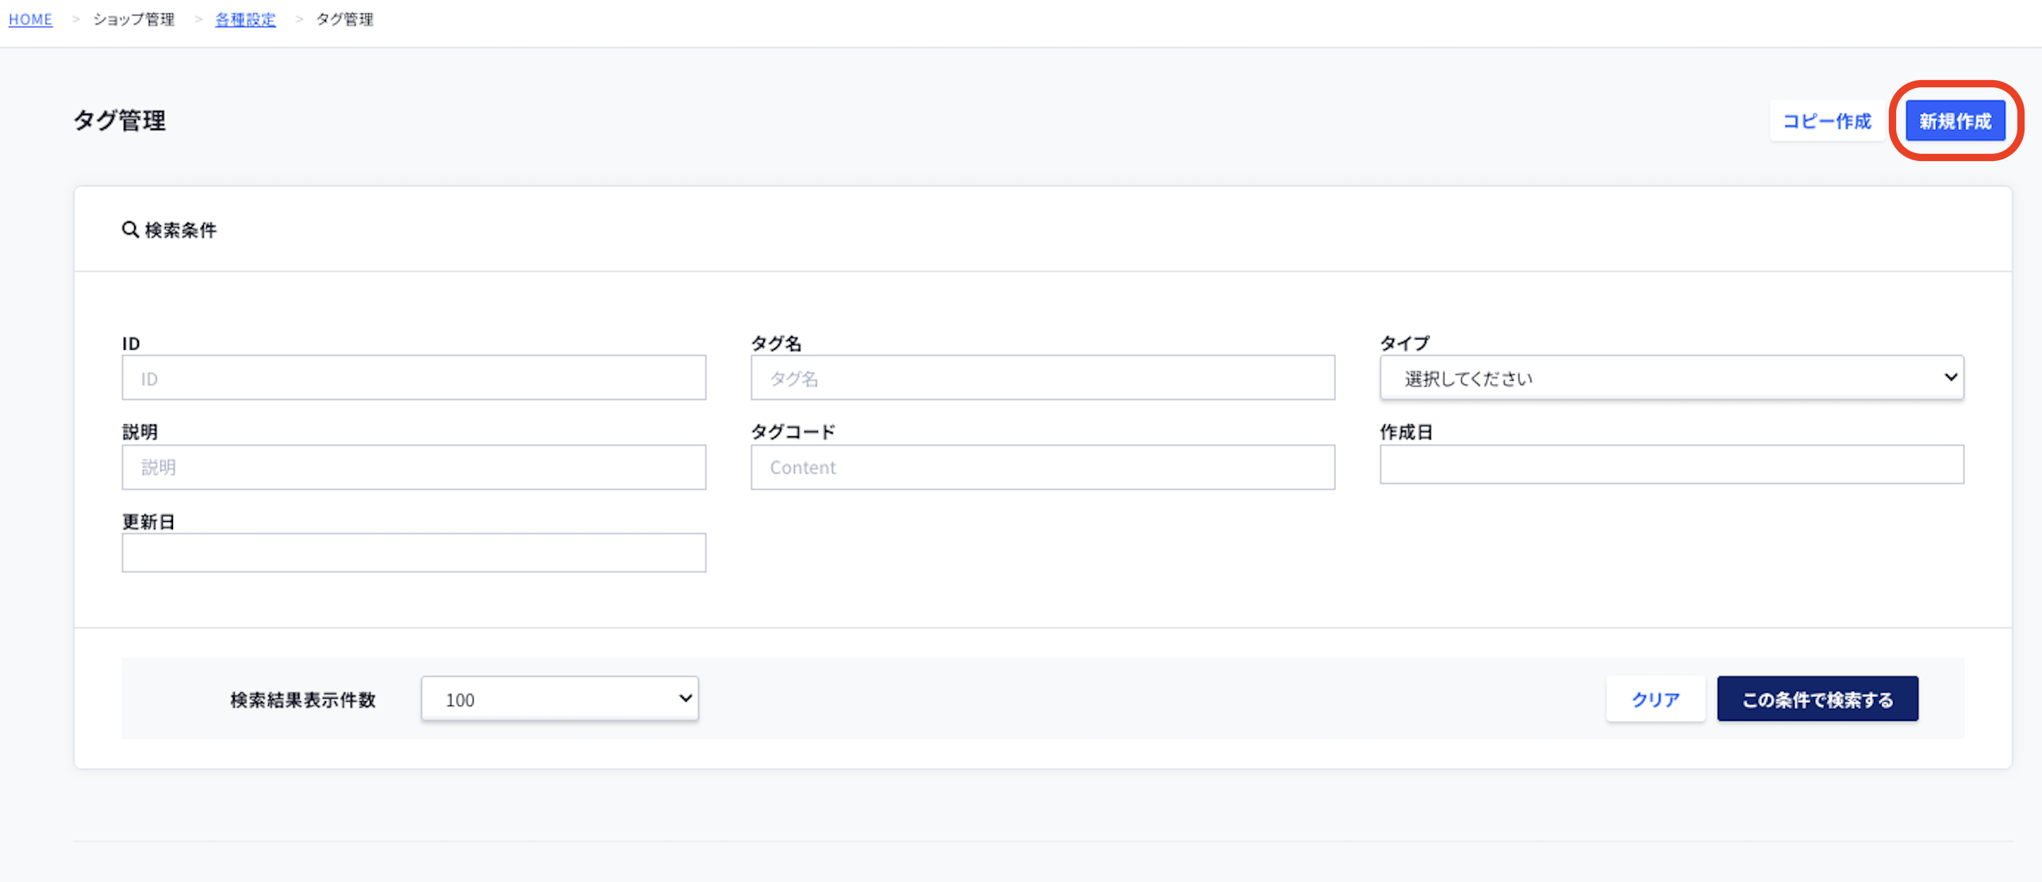
Task: Focus the ID input field
Action: click(413, 378)
